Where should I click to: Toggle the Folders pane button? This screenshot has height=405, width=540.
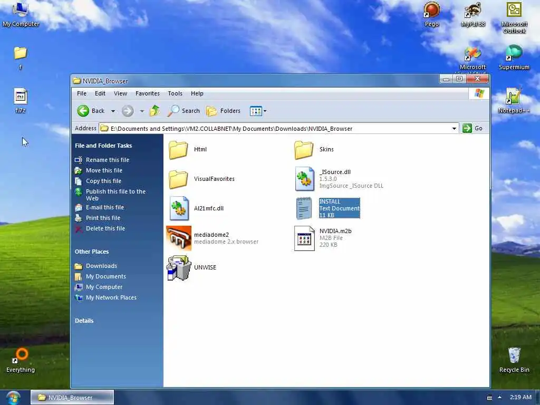(x=223, y=111)
